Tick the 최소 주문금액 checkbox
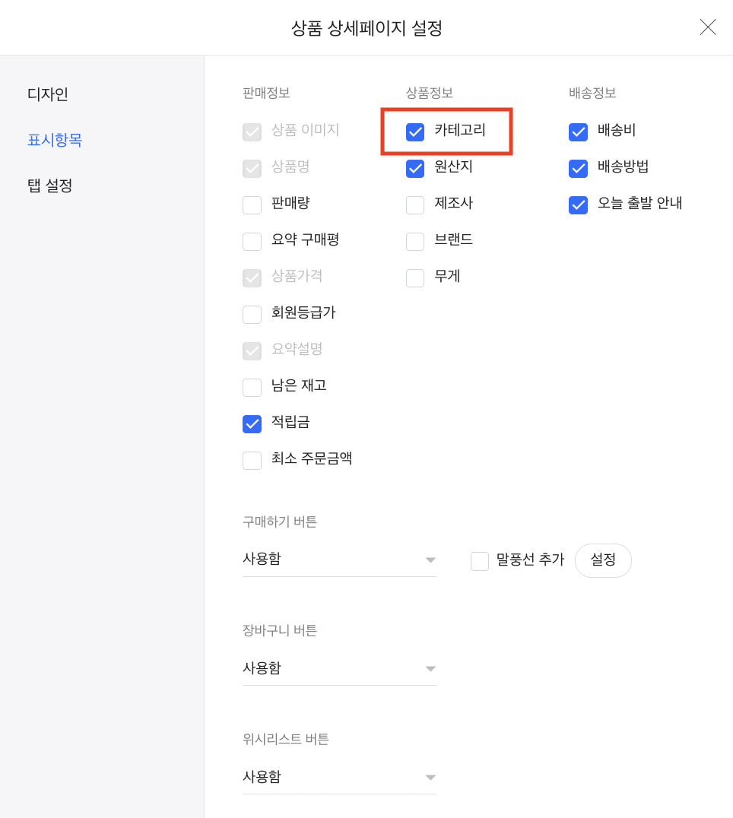This screenshot has height=818, width=733. 252,461
